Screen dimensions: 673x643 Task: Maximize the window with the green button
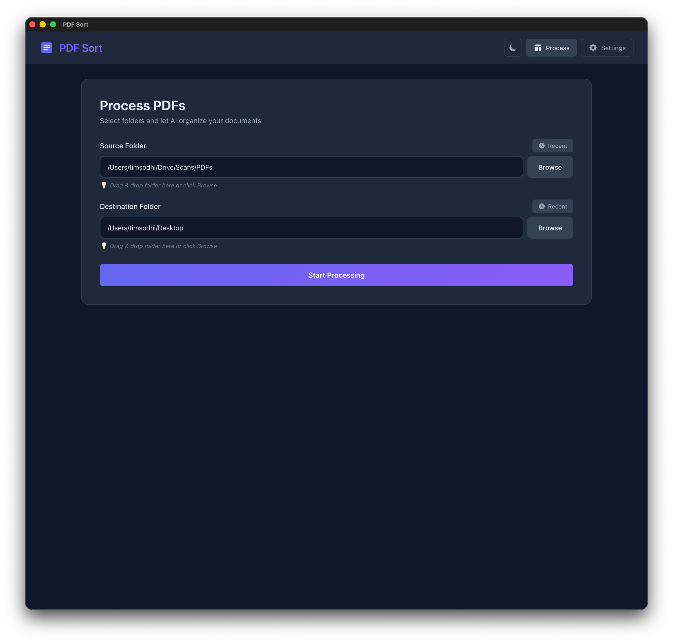point(53,24)
